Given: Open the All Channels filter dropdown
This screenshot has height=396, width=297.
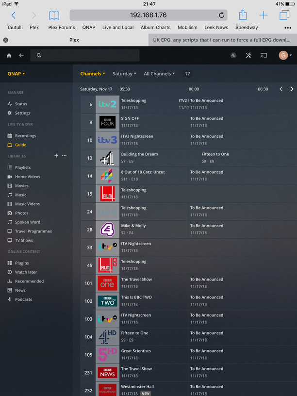Looking at the screenshot, I should coord(159,74).
